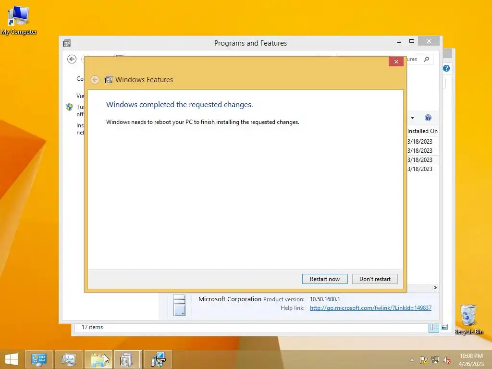Open the installer taskbar icon
492x369 pixels.
158,359
